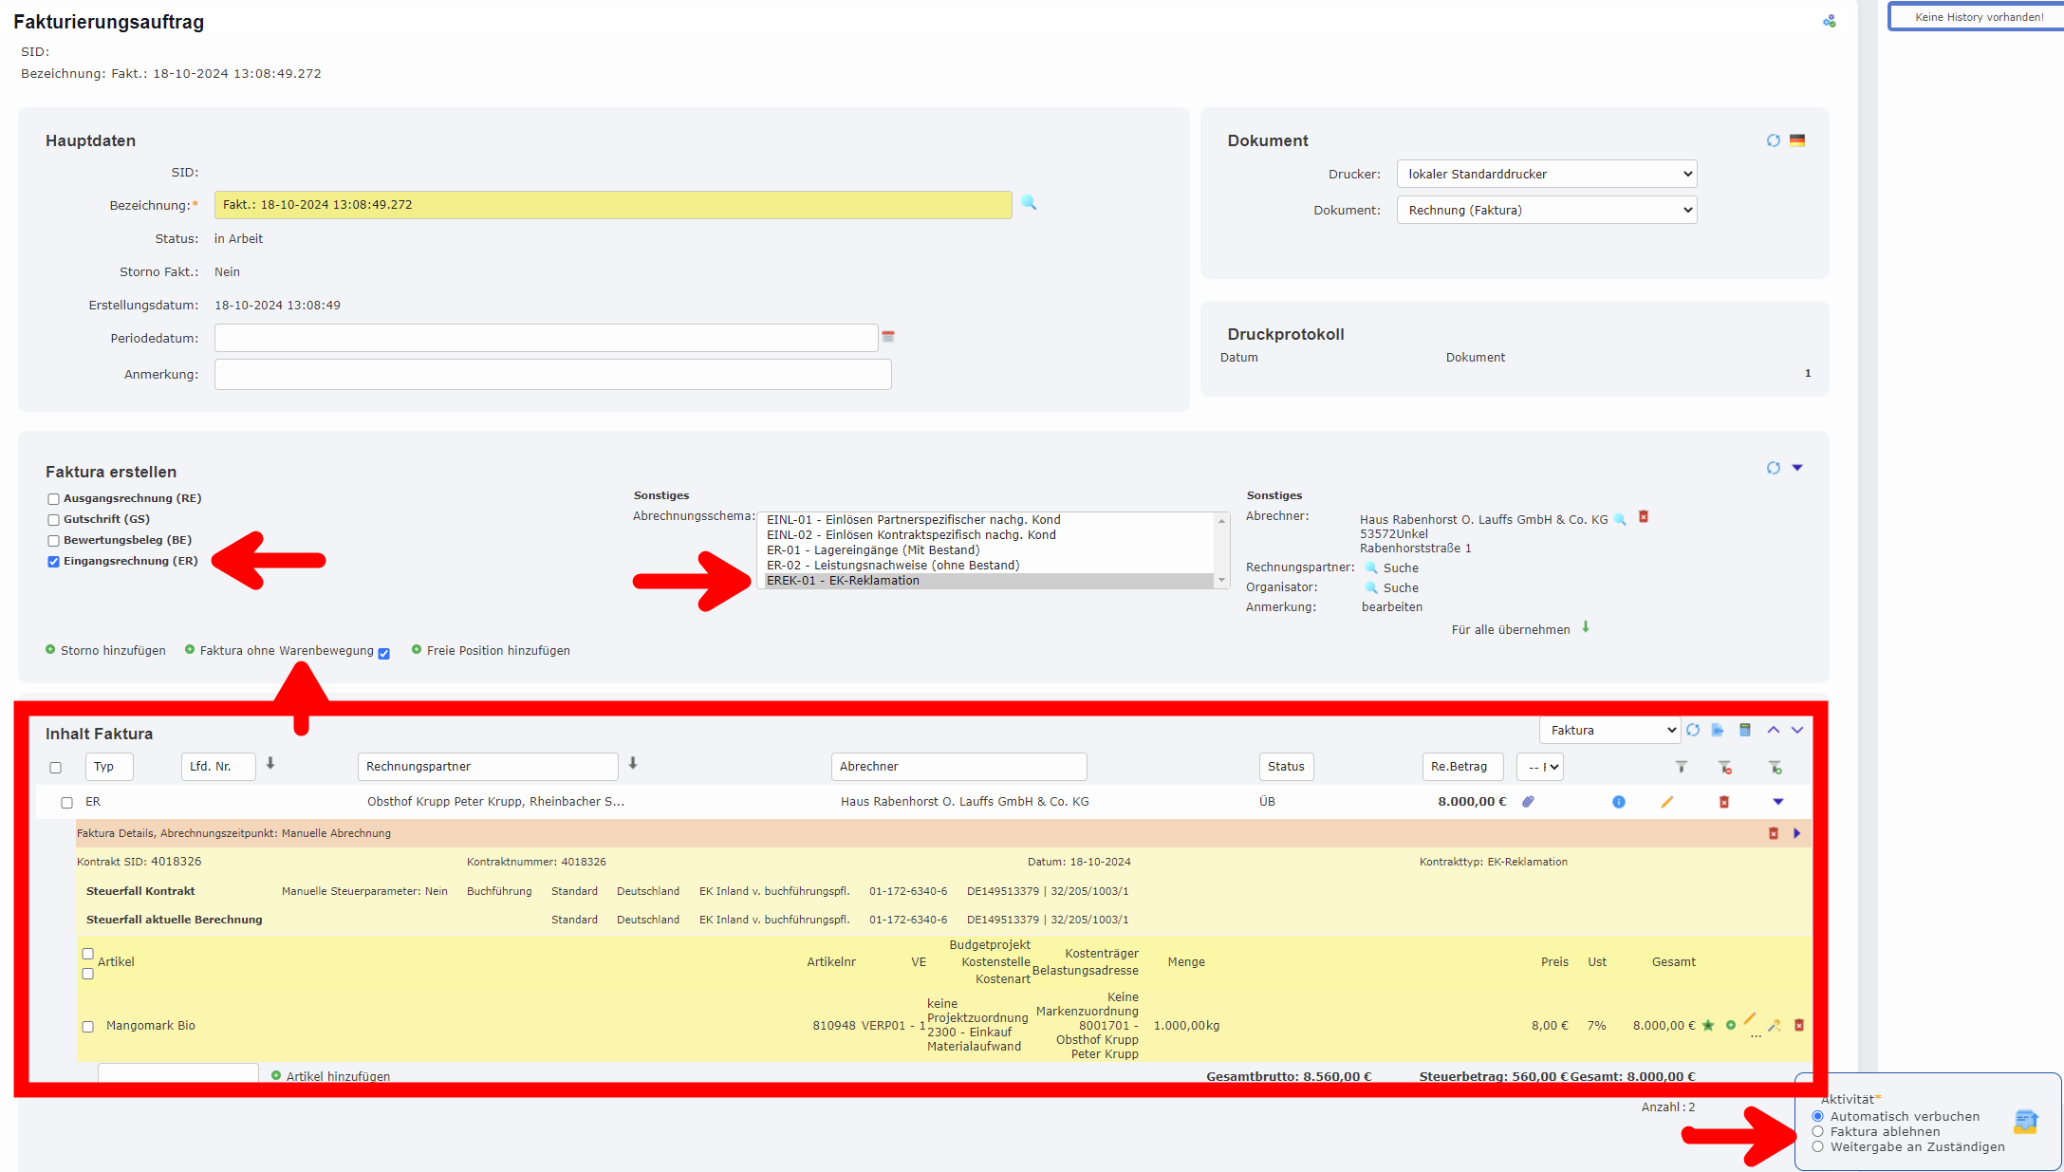Refresh the Inhalt Faktura list

1693,730
